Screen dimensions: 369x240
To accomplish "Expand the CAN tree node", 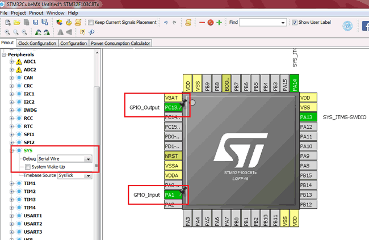I will click(11, 78).
